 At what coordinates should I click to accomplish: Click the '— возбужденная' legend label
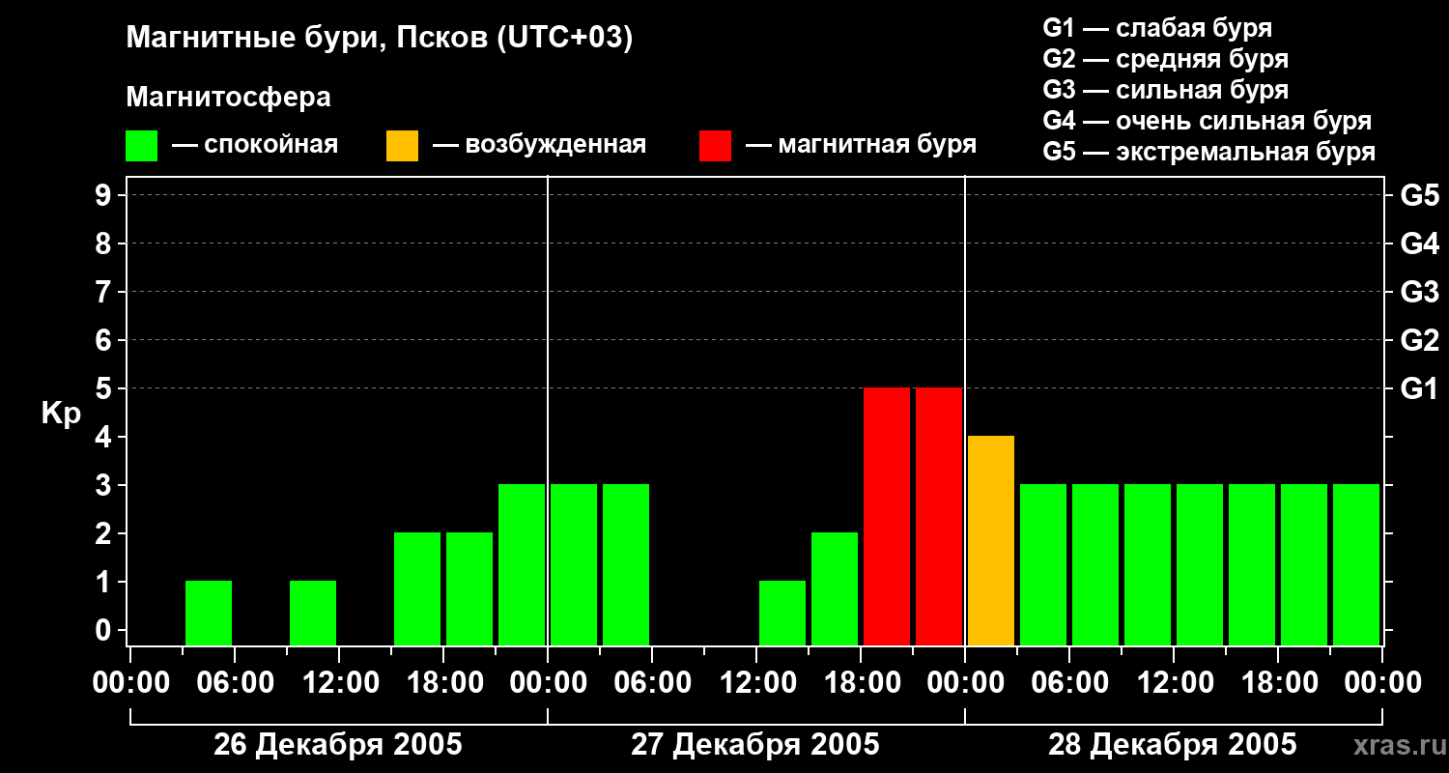click(539, 146)
